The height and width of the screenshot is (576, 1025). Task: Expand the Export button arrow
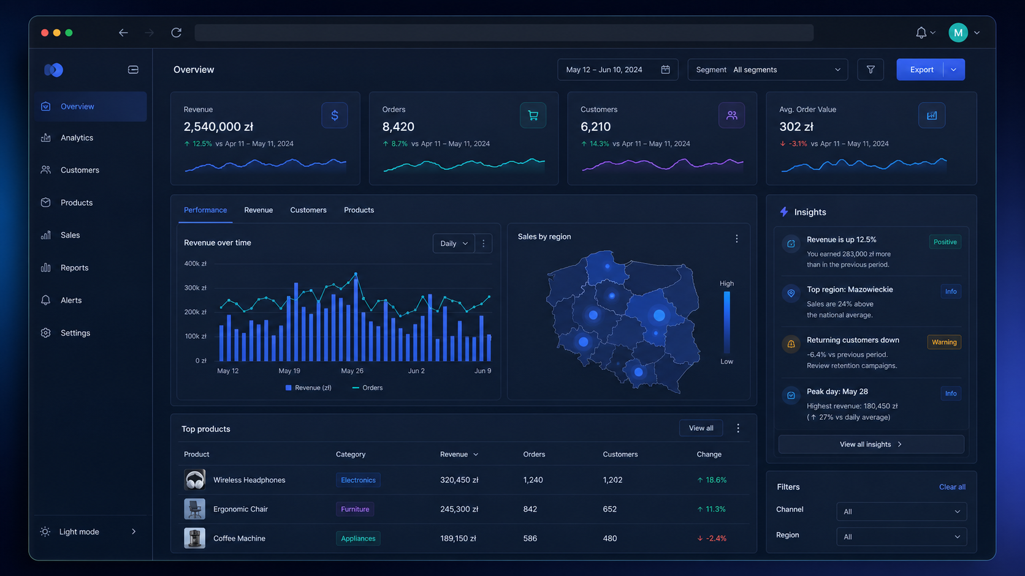click(954, 70)
